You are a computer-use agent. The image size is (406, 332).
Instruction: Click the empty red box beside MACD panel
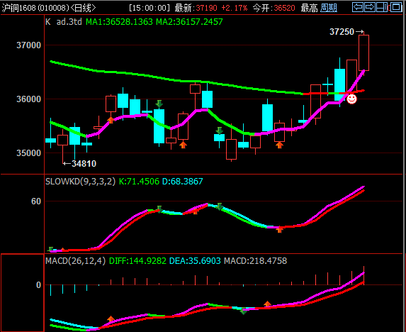pyautogui.click(x=23, y=292)
